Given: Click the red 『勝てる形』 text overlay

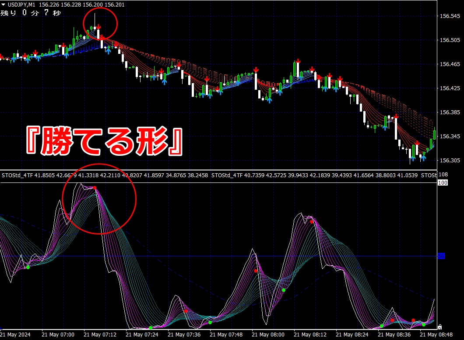Looking at the screenshot, I should coord(102,141).
